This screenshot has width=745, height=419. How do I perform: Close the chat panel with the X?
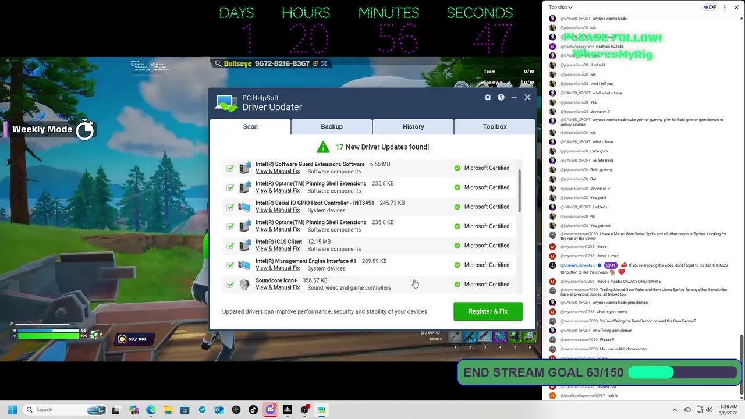(736, 8)
